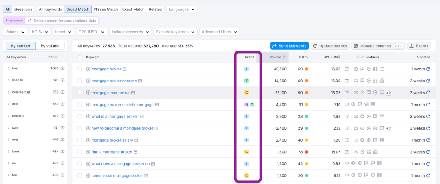Click the Volume column sort icon
The width and height of the screenshot is (440, 184).
pyautogui.click(x=284, y=57)
